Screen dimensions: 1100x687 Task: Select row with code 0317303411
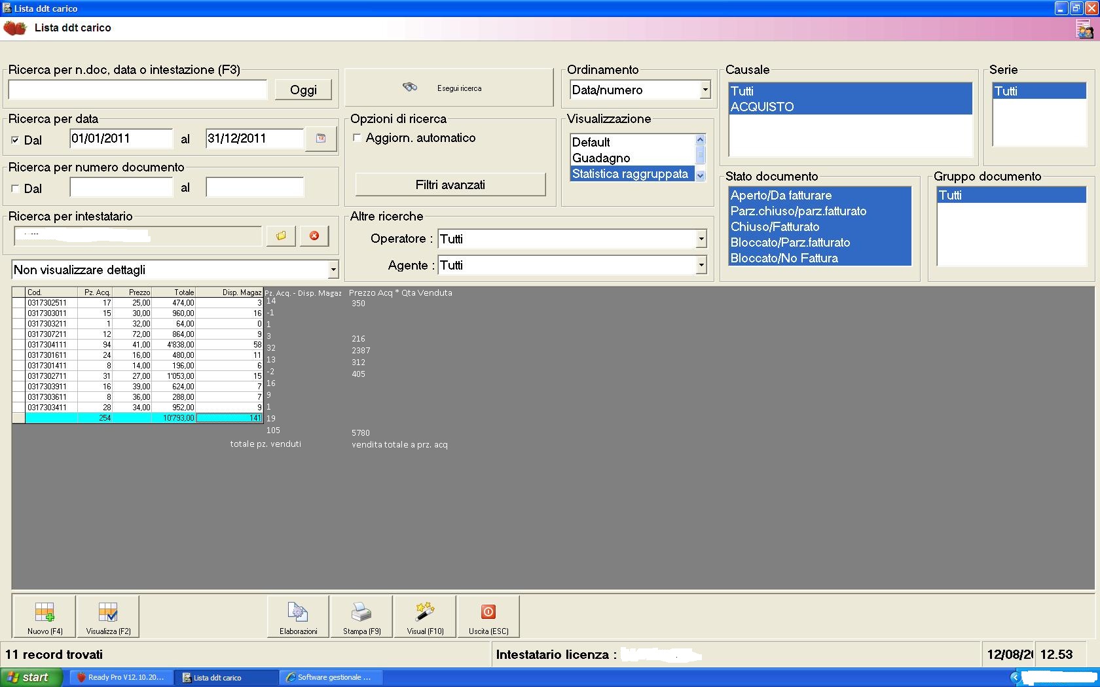[137, 408]
